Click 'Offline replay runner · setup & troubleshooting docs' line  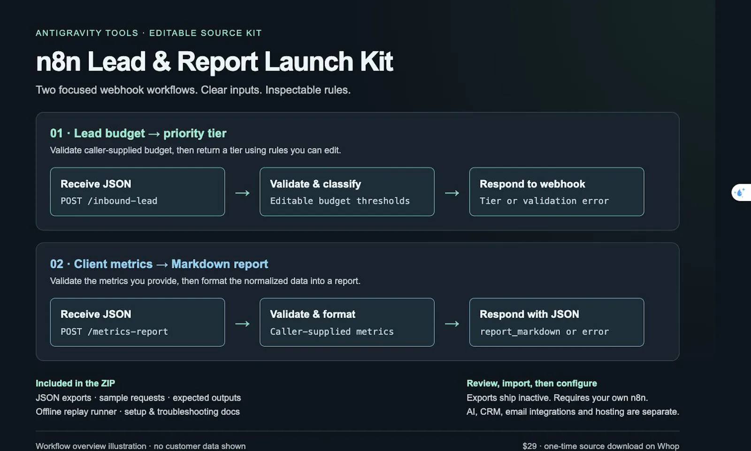[138, 412]
